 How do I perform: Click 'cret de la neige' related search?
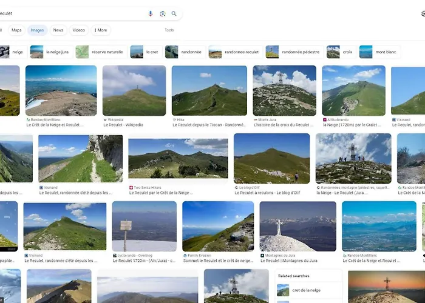pos(306,290)
